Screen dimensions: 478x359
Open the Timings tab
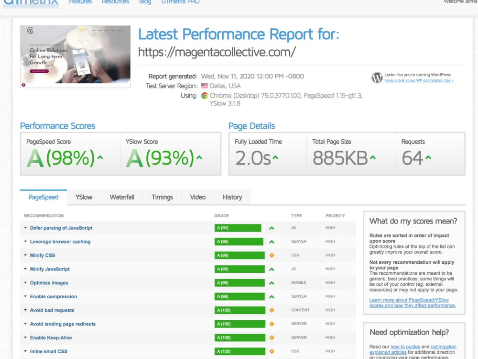(x=162, y=197)
